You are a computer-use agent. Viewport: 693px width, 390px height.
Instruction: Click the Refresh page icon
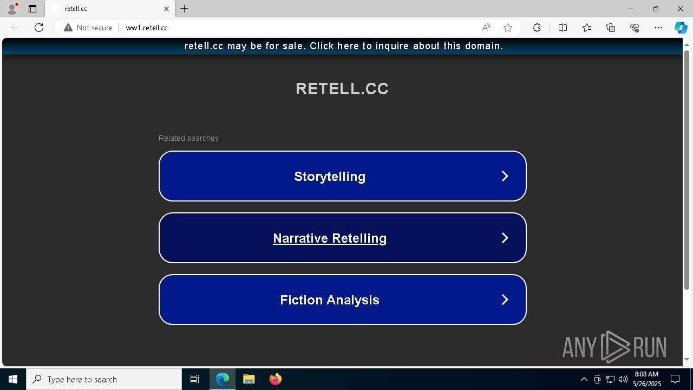pos(39,28)
